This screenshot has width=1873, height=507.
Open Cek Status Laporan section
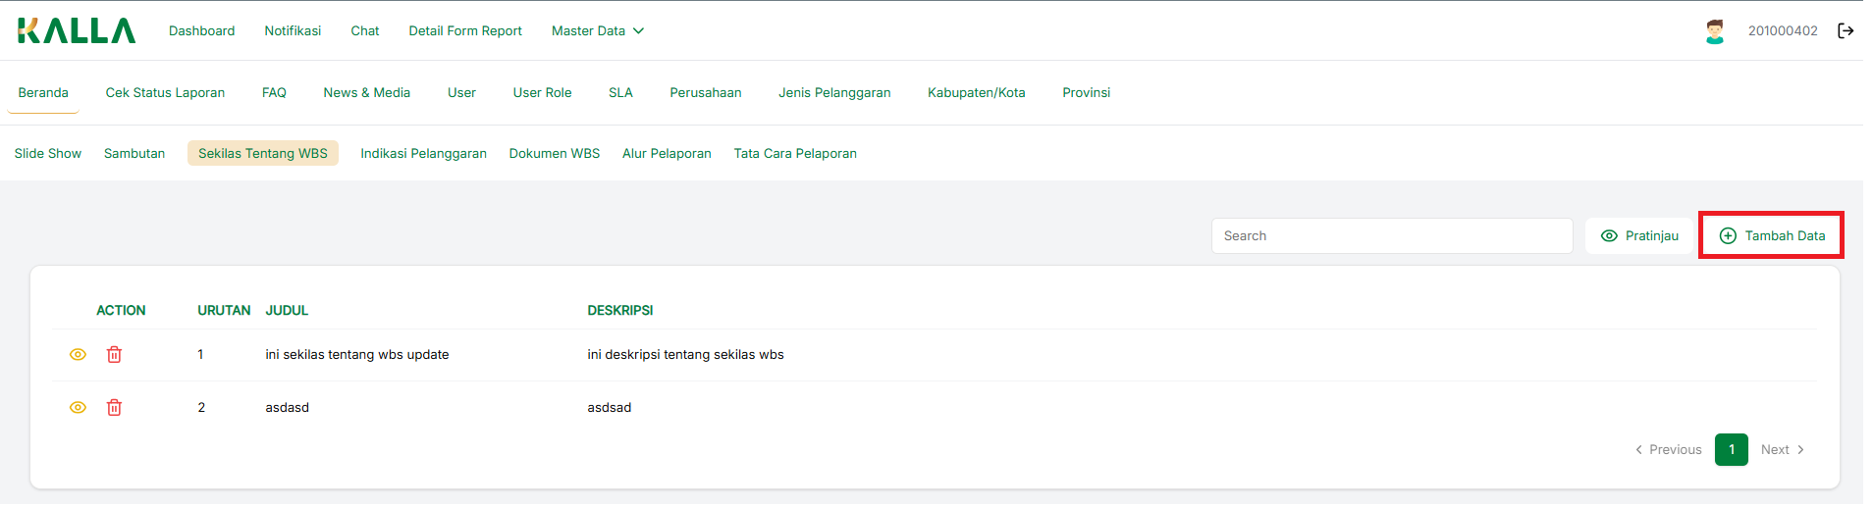[165, 92]
